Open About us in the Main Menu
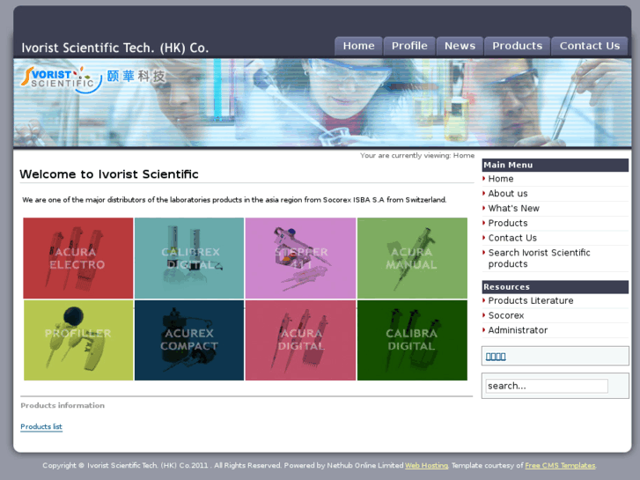This screenshot has width=640, height=480. click(x=508, y=194)
